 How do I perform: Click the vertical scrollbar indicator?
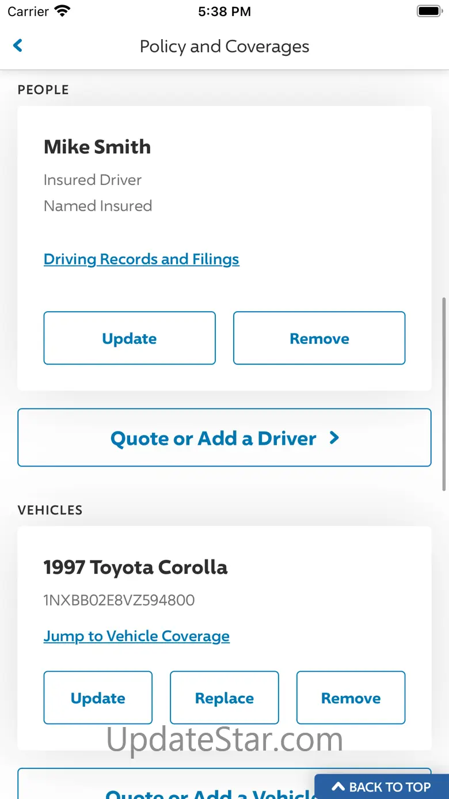pos(444,394)
